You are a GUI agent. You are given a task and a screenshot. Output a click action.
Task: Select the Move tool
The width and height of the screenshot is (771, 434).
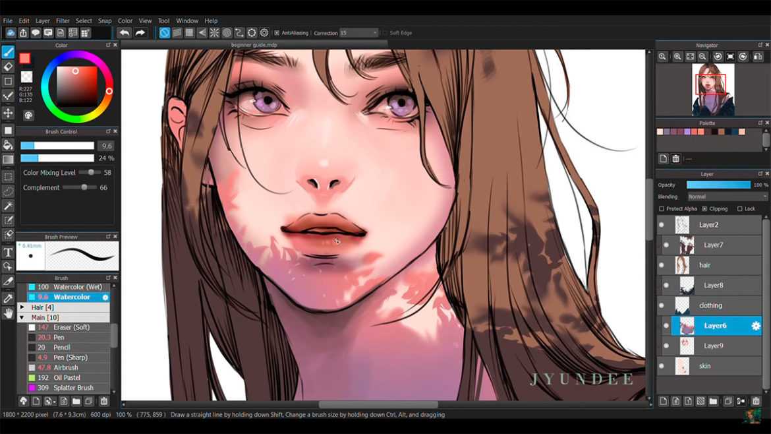point(8,113)
